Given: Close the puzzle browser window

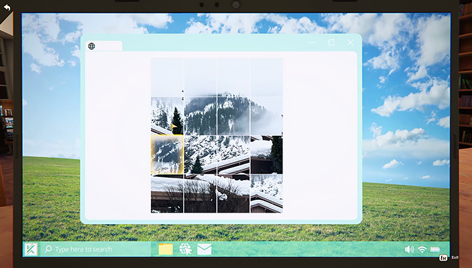Looking at the screenshot, I should click(x=351, y=43).
